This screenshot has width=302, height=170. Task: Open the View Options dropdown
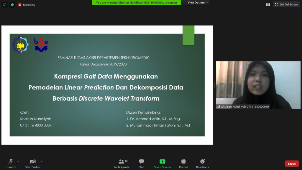[x=198, y=3]
